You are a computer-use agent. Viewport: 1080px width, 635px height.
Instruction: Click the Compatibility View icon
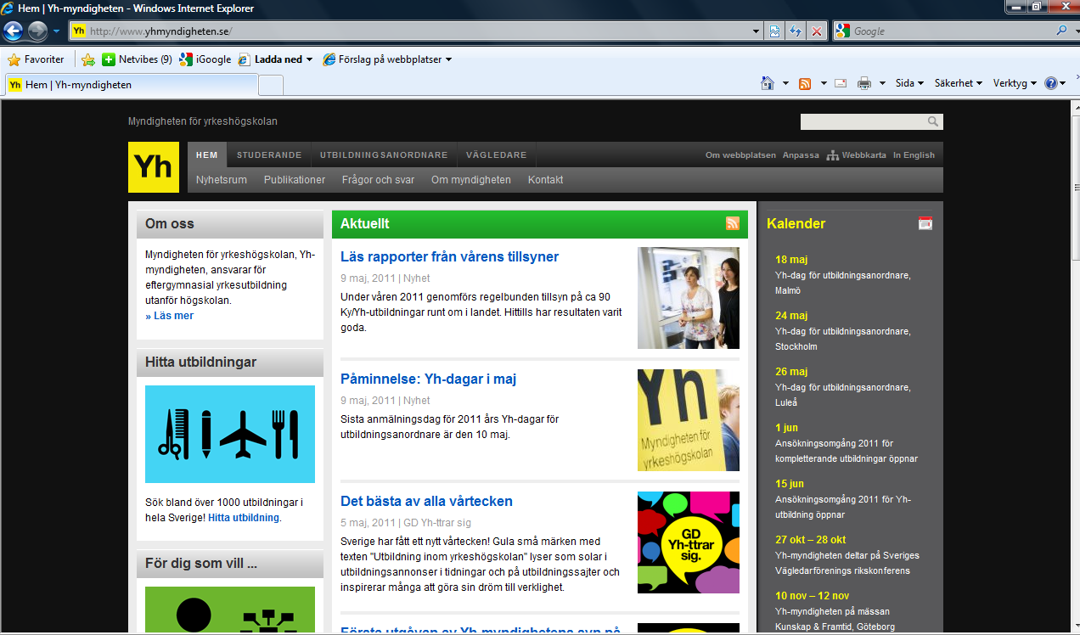(774, 31)
